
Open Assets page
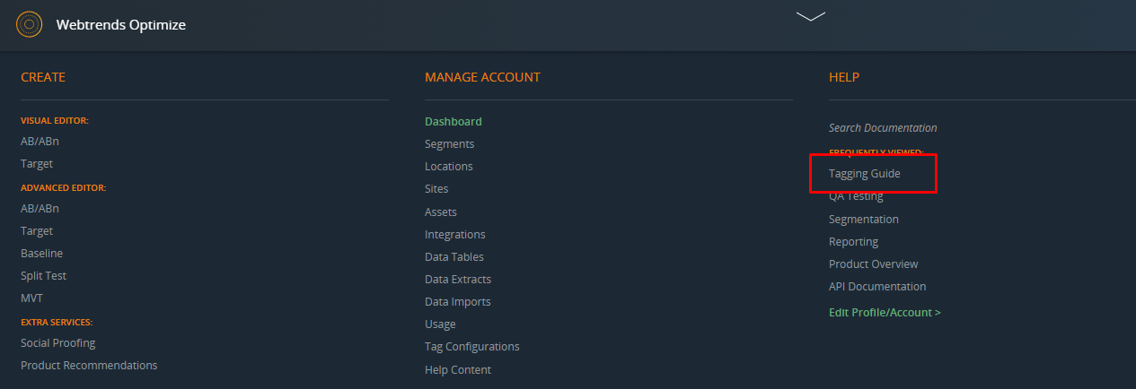[x=441, y=212]
